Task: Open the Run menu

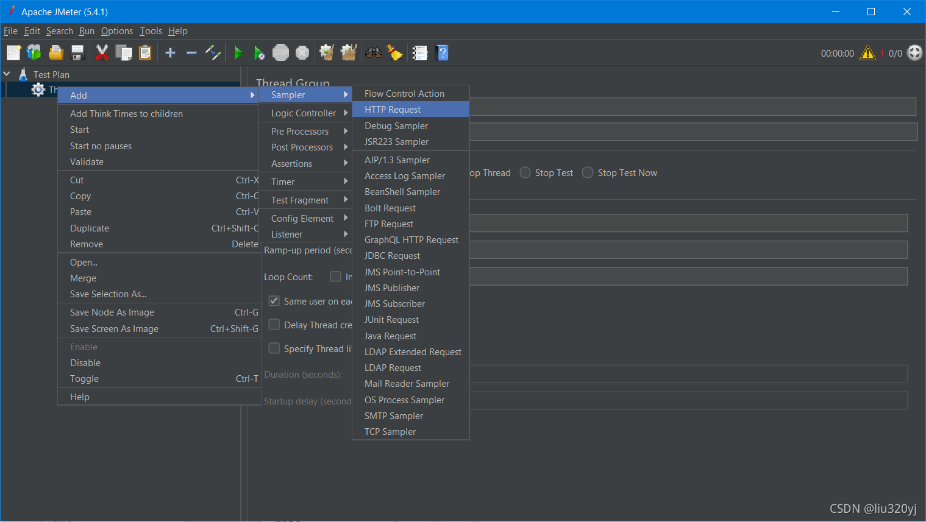Action: click(x=87, y=31)
